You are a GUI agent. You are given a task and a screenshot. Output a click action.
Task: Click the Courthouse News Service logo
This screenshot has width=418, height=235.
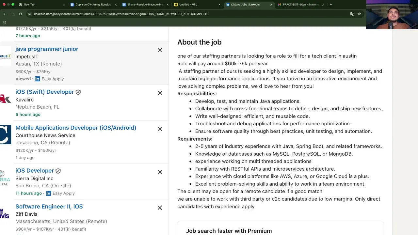[6, 134]
